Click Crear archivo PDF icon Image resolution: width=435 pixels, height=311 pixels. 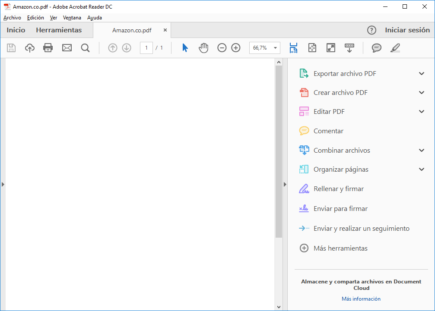[304, 92]
